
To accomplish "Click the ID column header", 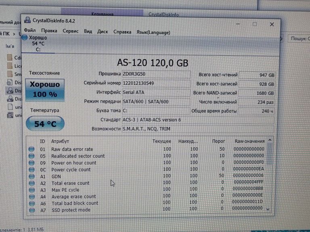I will pos(42,141).
